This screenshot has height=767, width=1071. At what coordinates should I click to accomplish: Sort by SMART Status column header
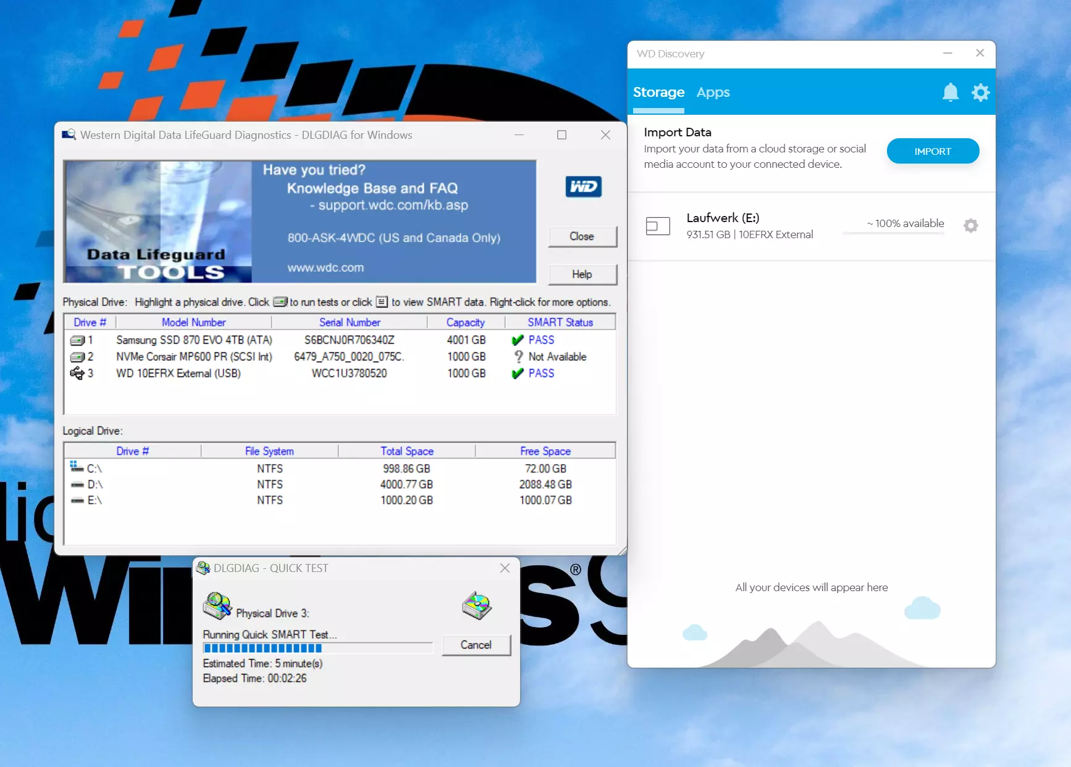(x=560, y=322)
